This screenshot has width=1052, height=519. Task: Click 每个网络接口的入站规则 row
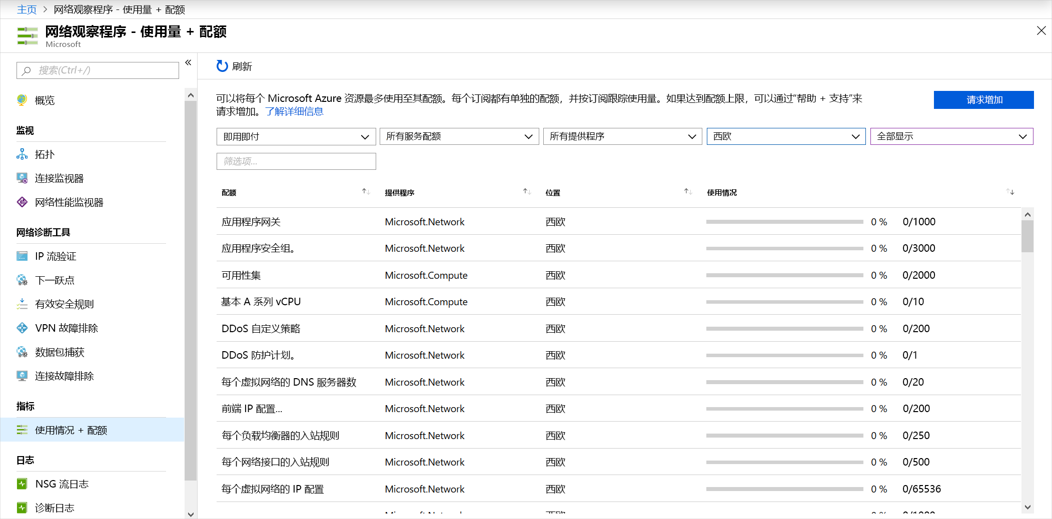(618, 462)
